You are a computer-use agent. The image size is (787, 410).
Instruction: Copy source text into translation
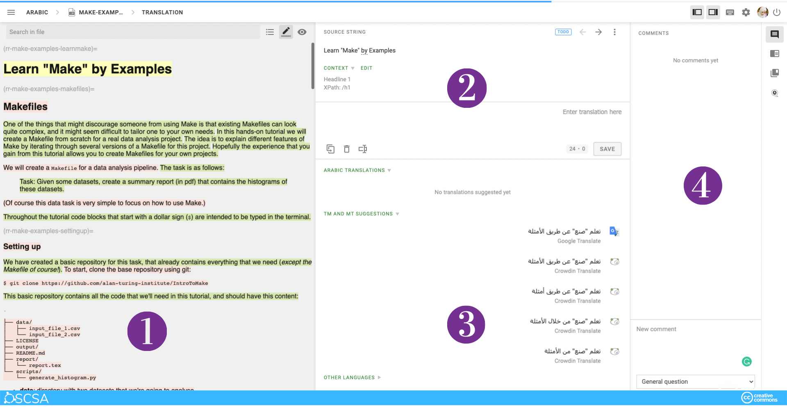(x=330, y=149)
